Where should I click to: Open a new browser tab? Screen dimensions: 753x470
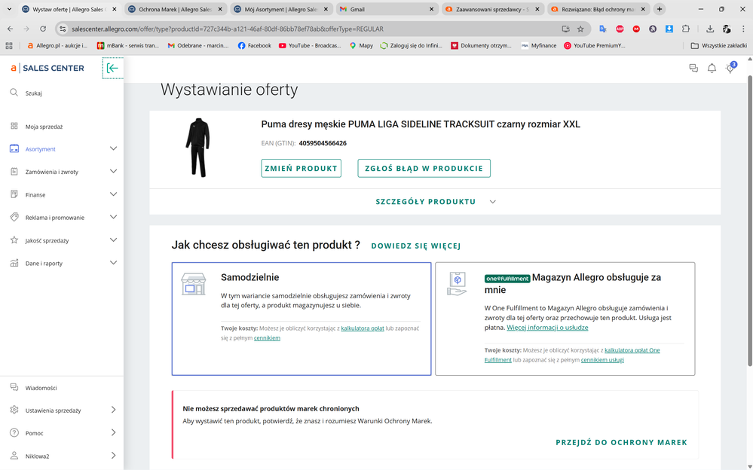click(660, 9)
